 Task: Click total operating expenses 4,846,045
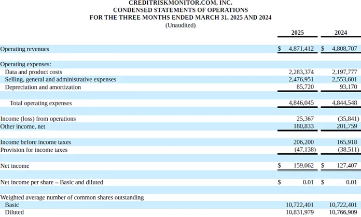click(301, 103)
